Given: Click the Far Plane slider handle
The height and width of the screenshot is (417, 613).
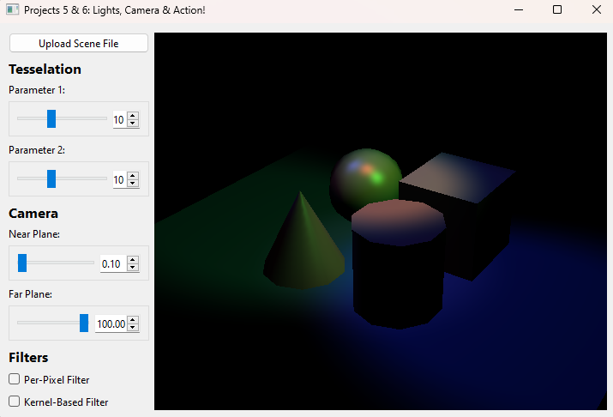Looking at the screenshot, I should coord(84,323).
